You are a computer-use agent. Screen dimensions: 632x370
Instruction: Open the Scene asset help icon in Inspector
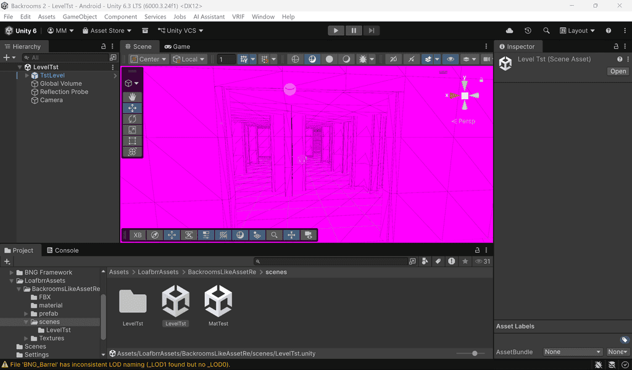point(620,59)
